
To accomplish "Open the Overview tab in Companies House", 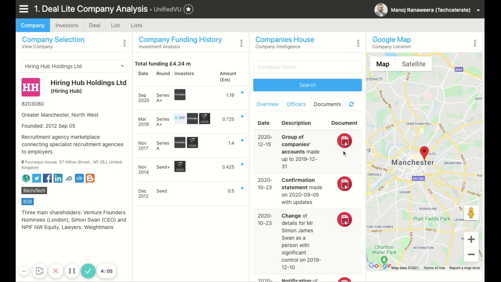I will pyautogui.click(x=267, y=104).
